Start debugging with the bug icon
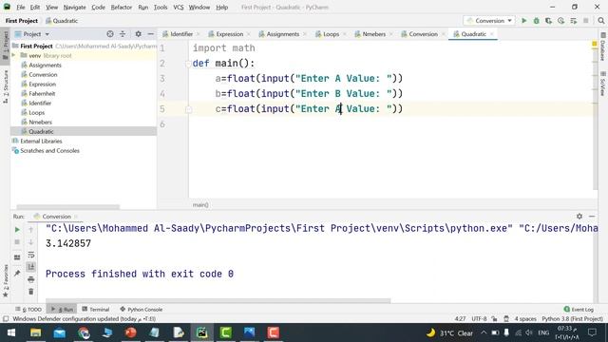Image resolution: width=608 pixels, height=342 pixels. [536, 21]
